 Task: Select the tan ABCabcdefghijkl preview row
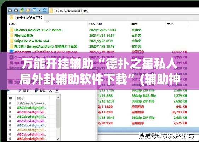tap(32, 130)
